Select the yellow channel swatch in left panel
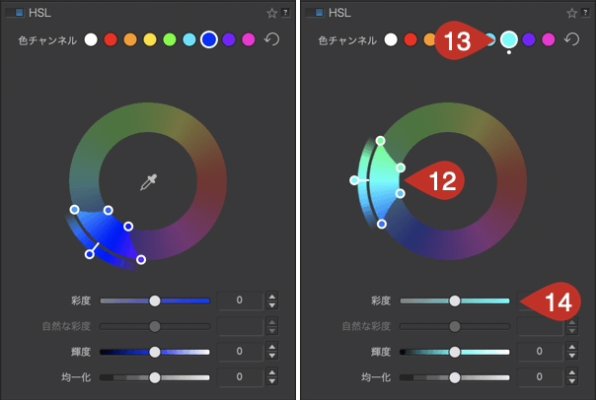Screen dimensions: 596x400 pos(150,39)
